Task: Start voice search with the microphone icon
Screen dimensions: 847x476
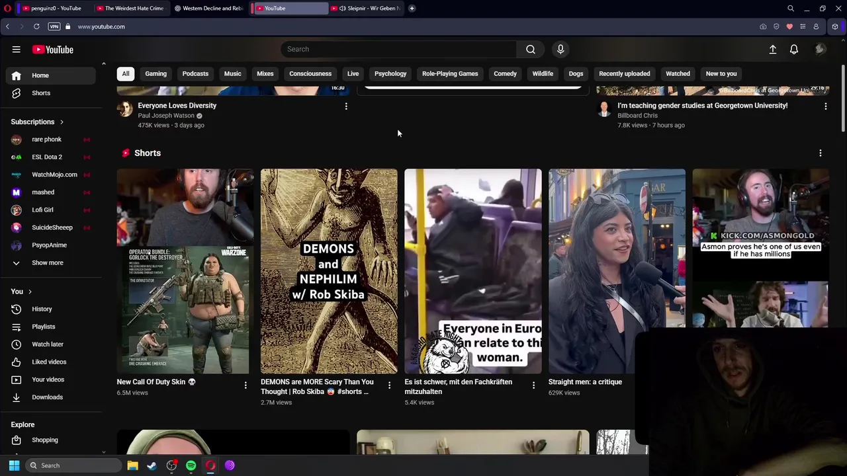Action: (x=560, y=49)
